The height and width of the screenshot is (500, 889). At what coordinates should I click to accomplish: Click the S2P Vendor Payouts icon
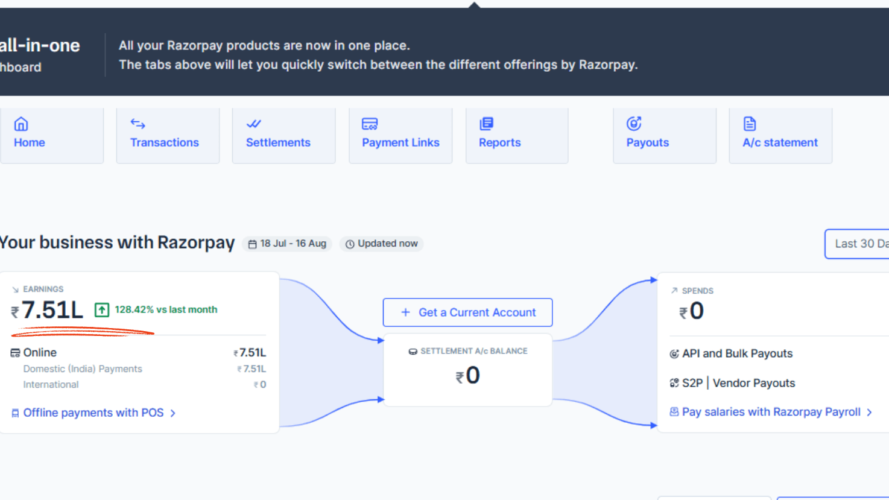(674, 383)
